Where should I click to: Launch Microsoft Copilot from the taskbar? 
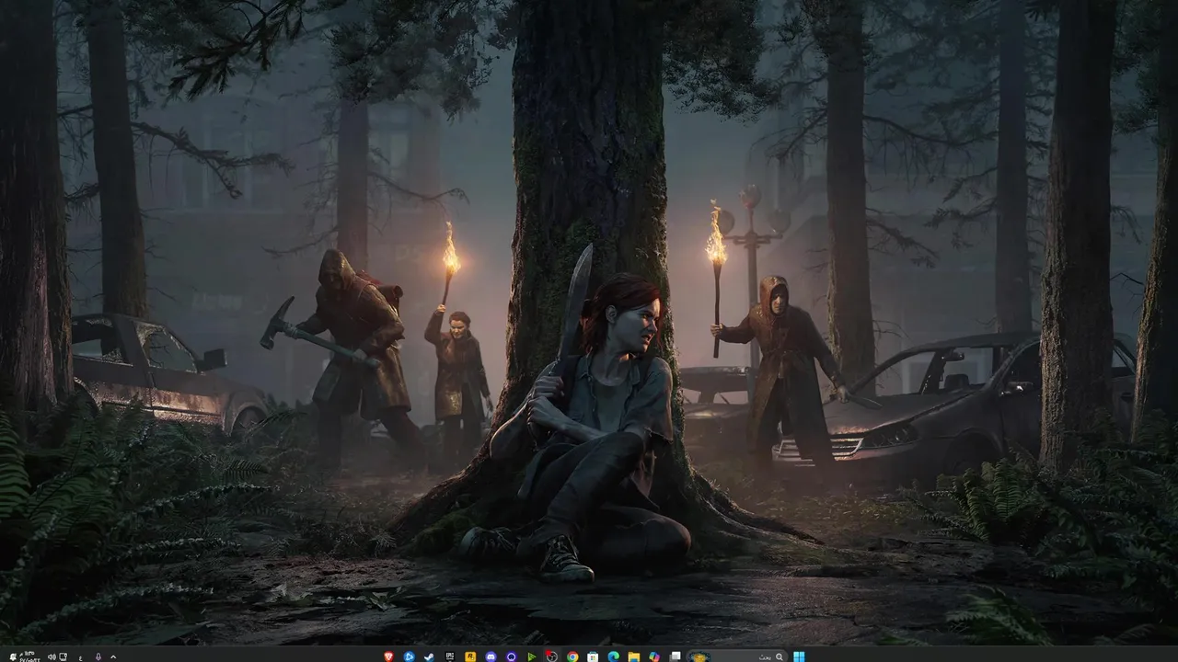tap(654, 656)
